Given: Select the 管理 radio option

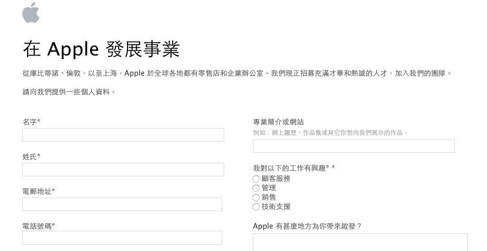Looking at the screenshot, I should pos(256,188).
